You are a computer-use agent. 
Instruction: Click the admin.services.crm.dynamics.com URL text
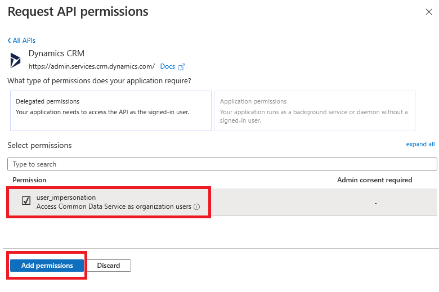pyautogui.click(x=91, y=66)
